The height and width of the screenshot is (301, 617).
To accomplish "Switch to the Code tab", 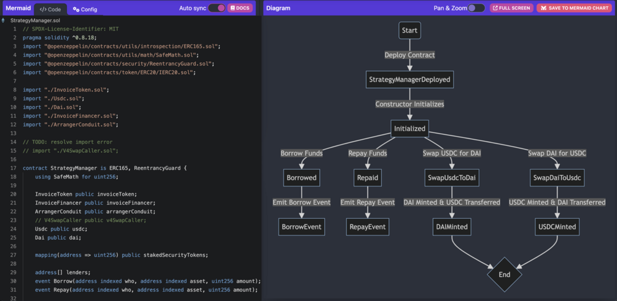I will 50,9.
